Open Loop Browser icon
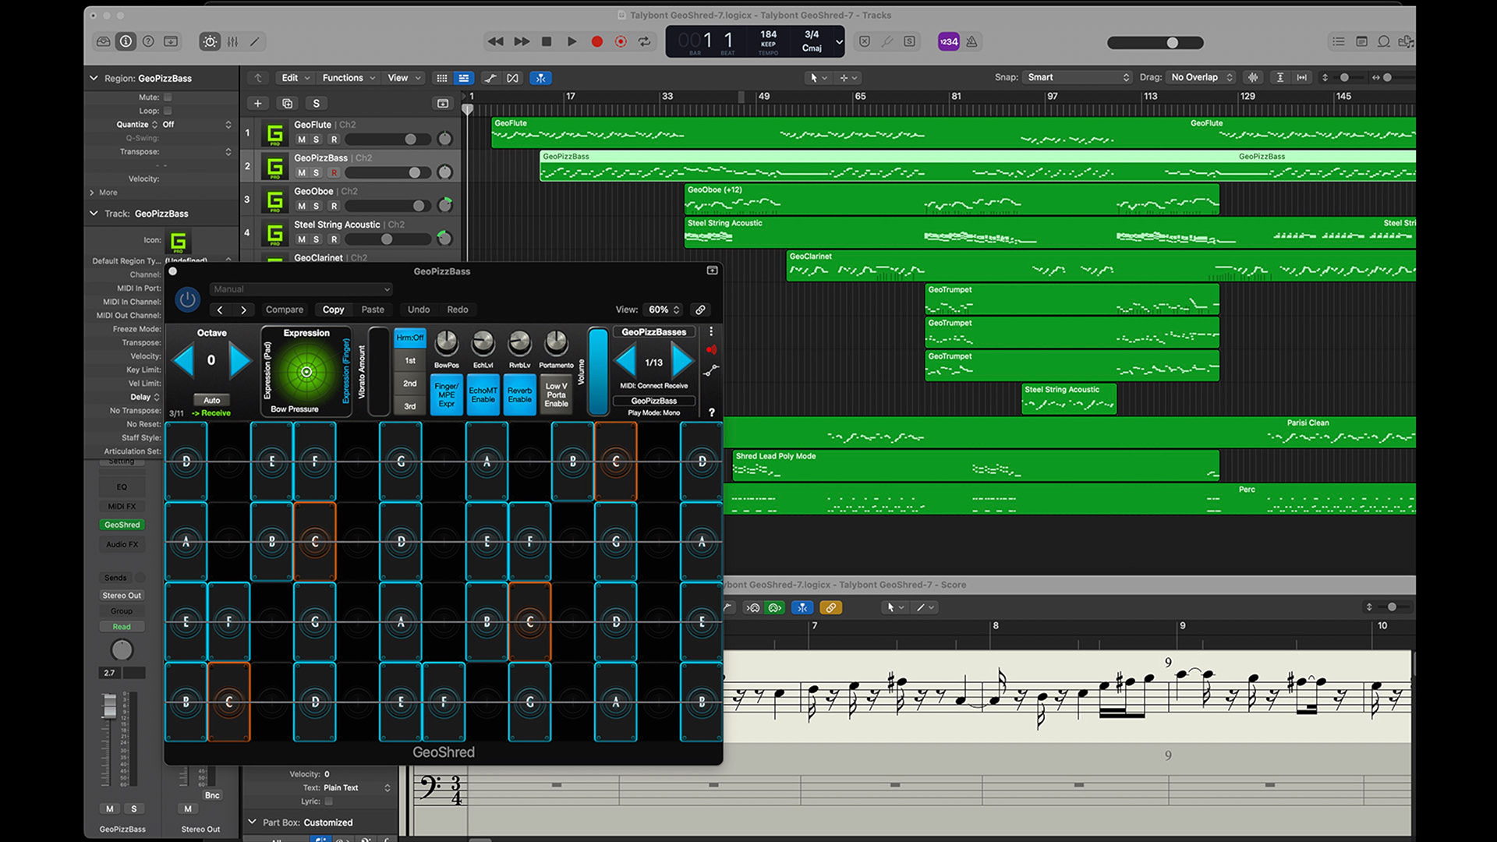Viewport: 1497px width, 842px height. pyautogui.click(x=1384, y=41)
